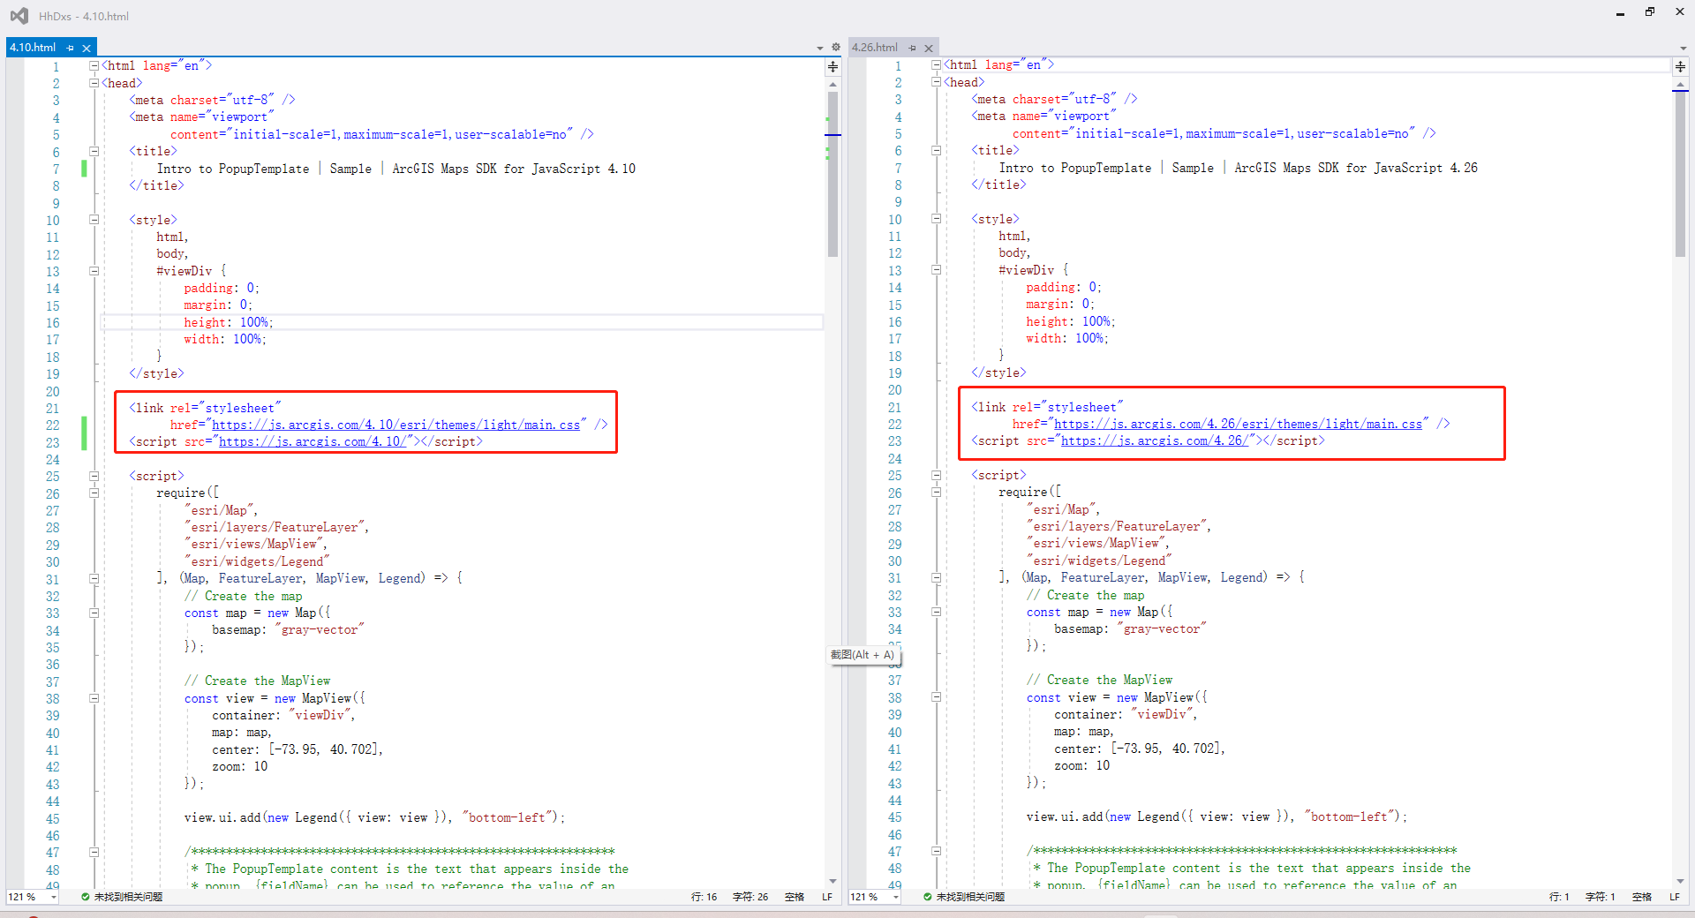The width and height of the screenshot is (1695, 918).
Task: Collapse the style block using its fold marker
Action: pos(94,220)
